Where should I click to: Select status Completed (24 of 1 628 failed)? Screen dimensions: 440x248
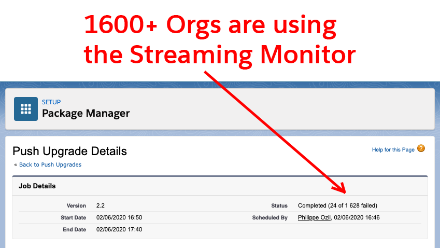[337, 205]
